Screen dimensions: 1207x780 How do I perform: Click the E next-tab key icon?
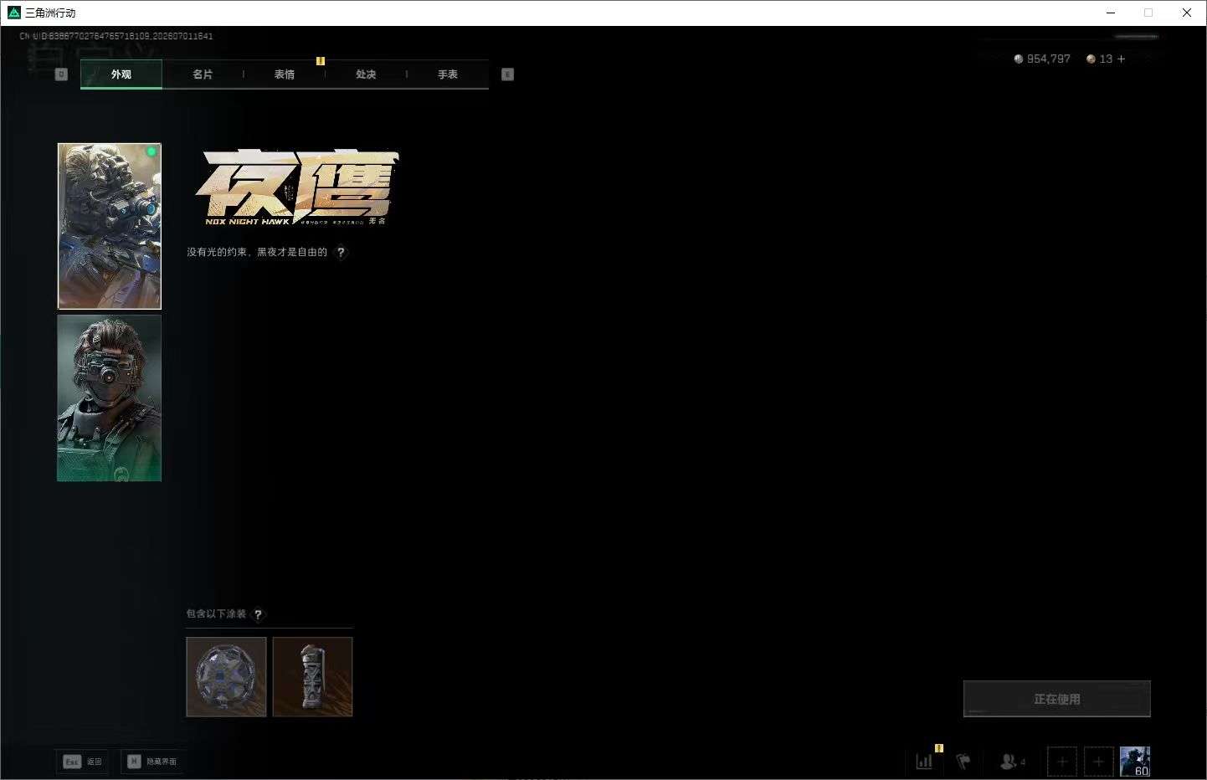(x=507, y=74)
